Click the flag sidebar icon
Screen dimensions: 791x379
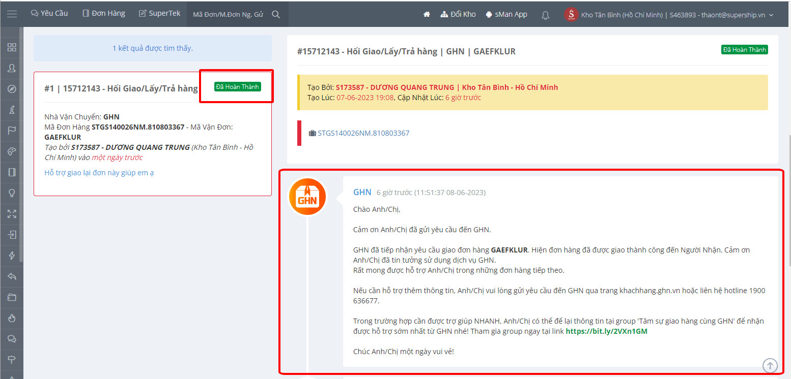[x=12, y=131]
